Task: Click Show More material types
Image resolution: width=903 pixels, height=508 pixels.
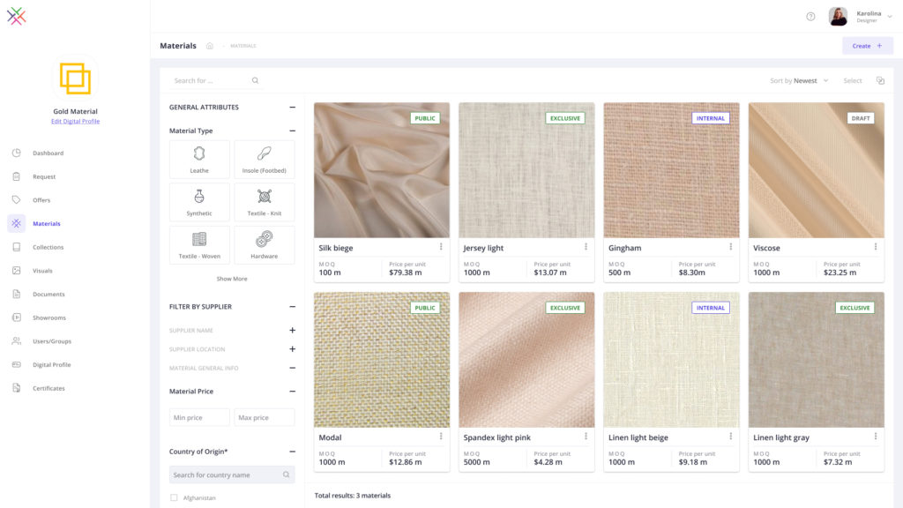Action: tap(232, 279)
